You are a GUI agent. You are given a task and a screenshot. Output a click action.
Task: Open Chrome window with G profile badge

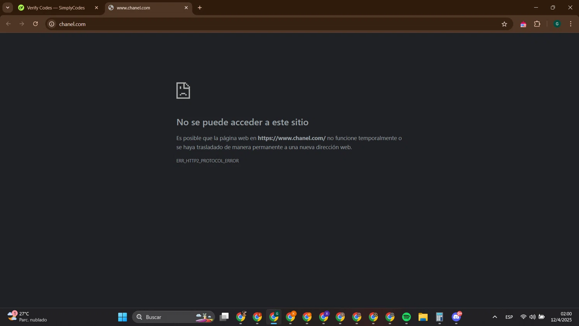274,317
